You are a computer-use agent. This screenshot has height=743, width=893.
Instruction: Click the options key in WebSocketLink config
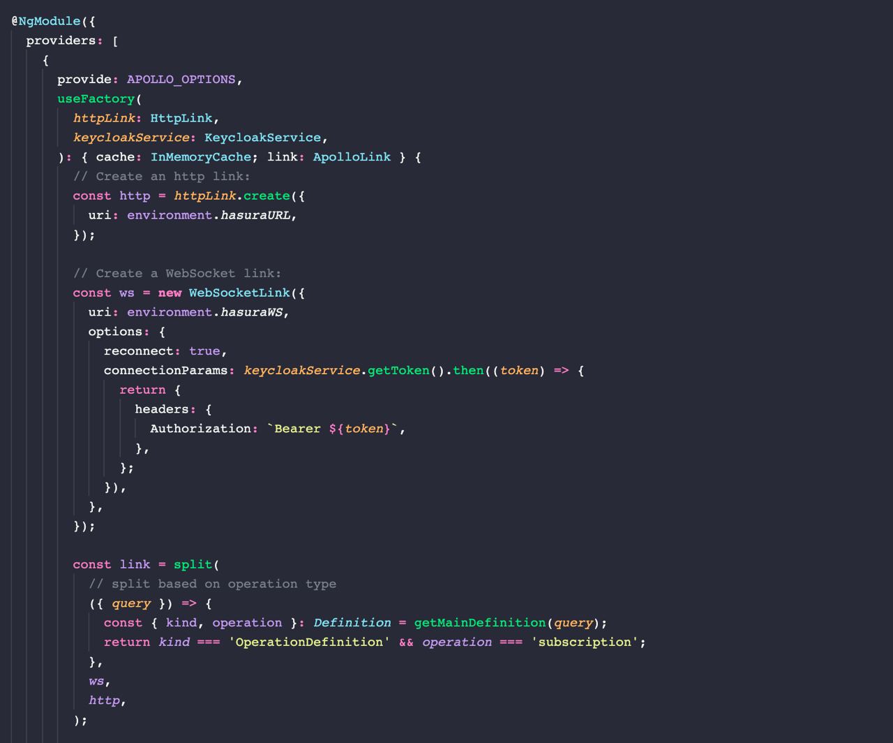pyautogui.click(x=115, y=332)
